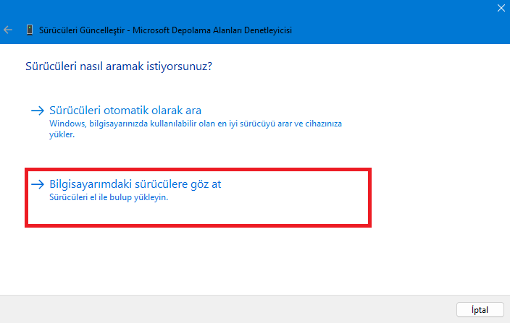
Task: Click the İptal button
Action: click(x=480, y=310)
